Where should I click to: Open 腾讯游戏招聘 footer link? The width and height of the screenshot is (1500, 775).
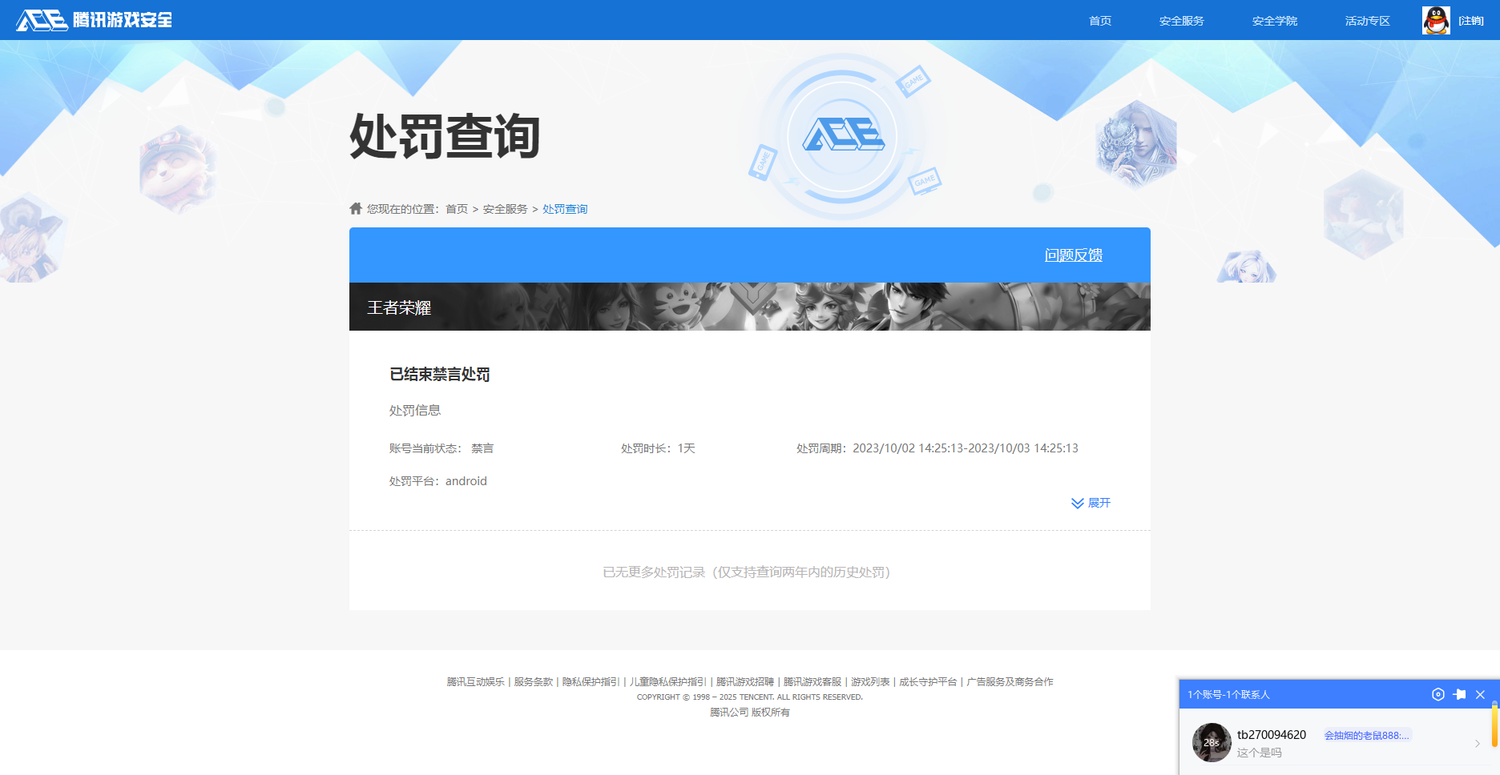pos(745,682)
